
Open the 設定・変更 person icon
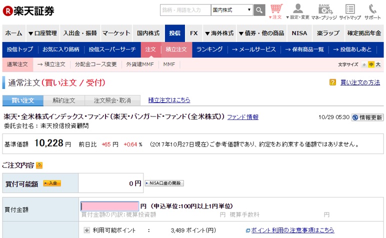click(297, 12)
